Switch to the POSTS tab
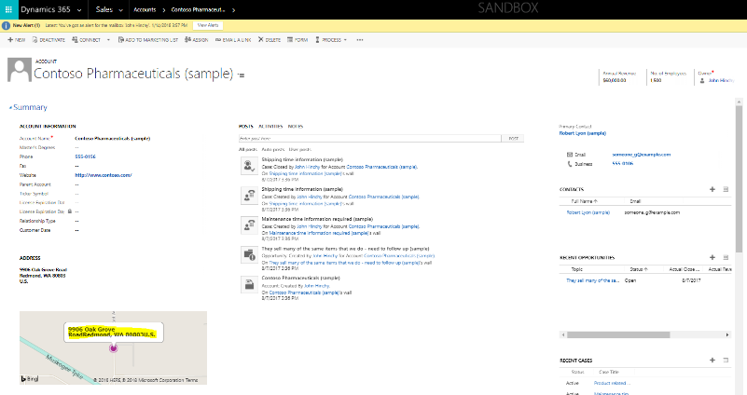 (x=246, y=127)
